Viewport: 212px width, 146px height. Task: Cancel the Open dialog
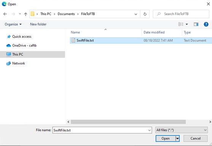(x=195, y=138)
